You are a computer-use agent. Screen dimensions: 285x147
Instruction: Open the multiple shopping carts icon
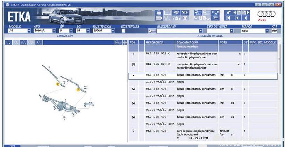[215, 13]
